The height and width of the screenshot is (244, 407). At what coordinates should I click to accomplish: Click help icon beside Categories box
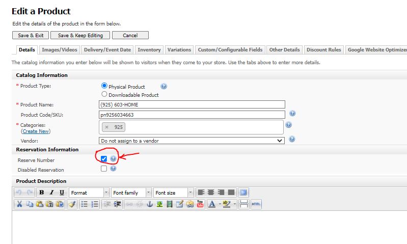[x=289, y=125]
